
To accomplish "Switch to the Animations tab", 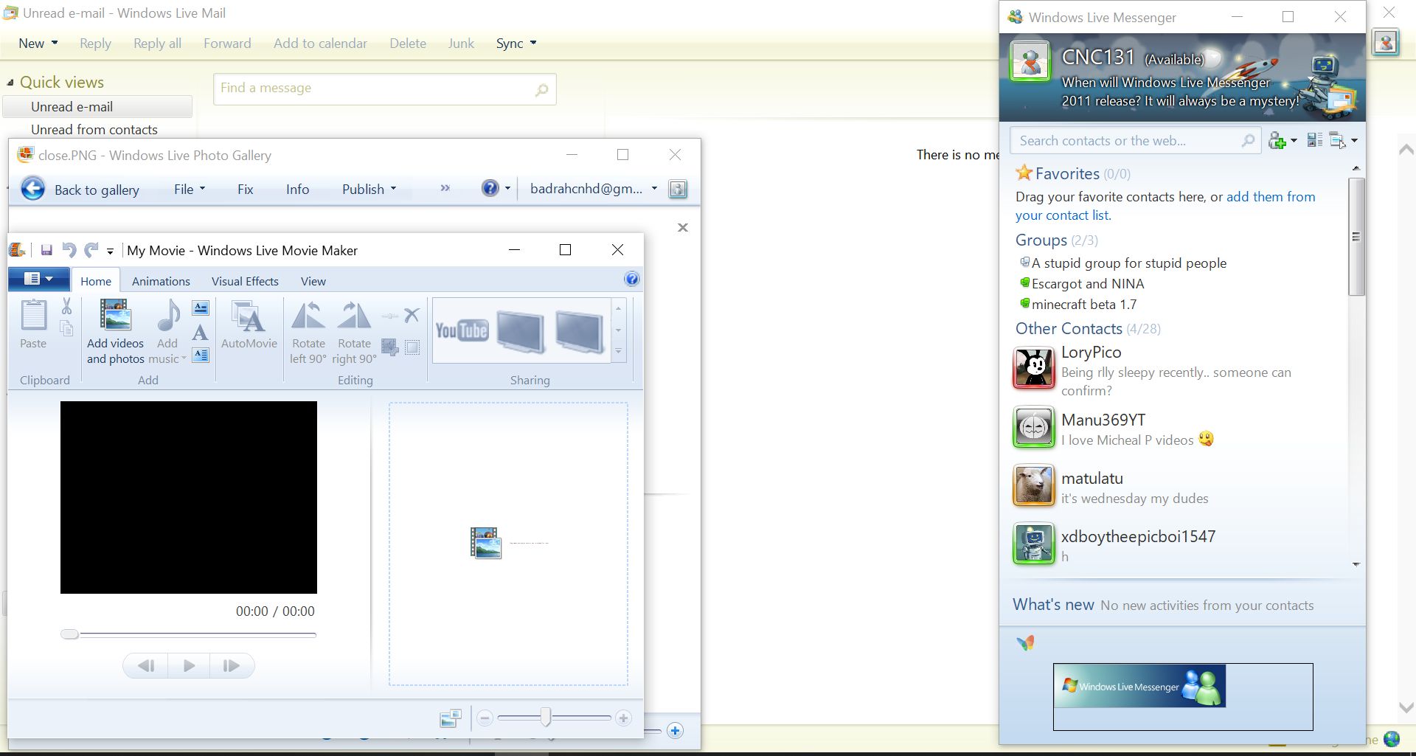I will click(161, 281).
